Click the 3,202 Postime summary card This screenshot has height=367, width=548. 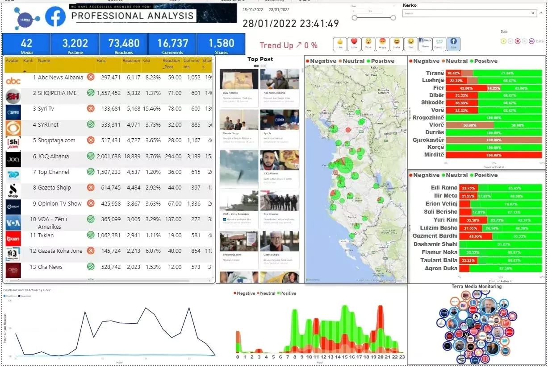75,44
